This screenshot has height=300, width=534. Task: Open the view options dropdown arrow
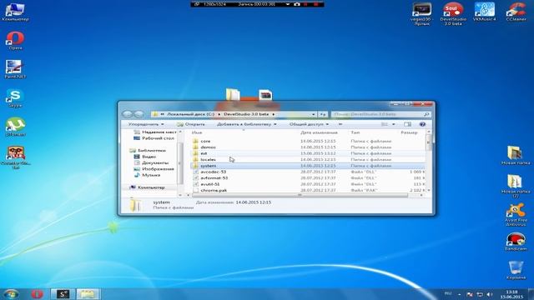[x=394, y=124]
